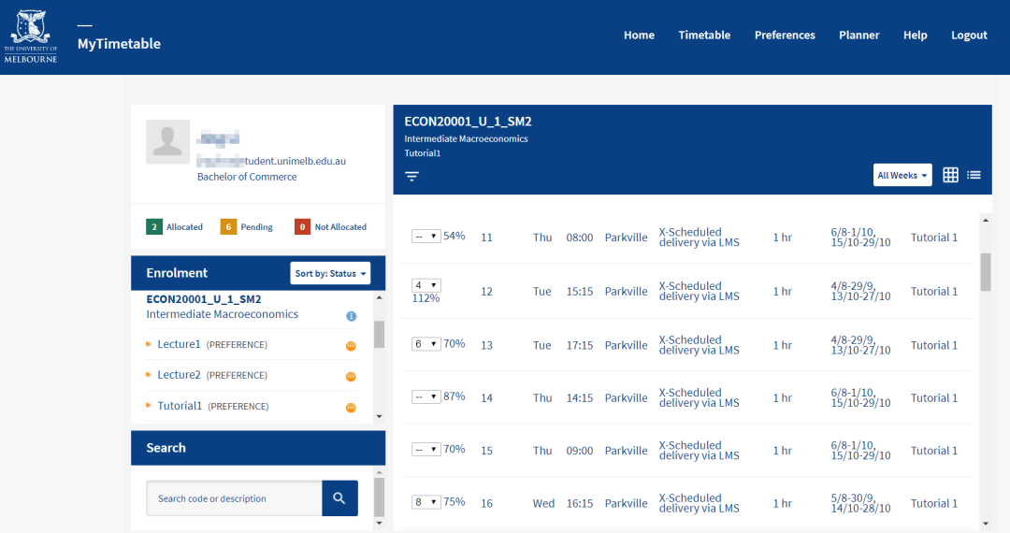
Task: Open the All Weeks dropdown
Action: pos(902,175)
